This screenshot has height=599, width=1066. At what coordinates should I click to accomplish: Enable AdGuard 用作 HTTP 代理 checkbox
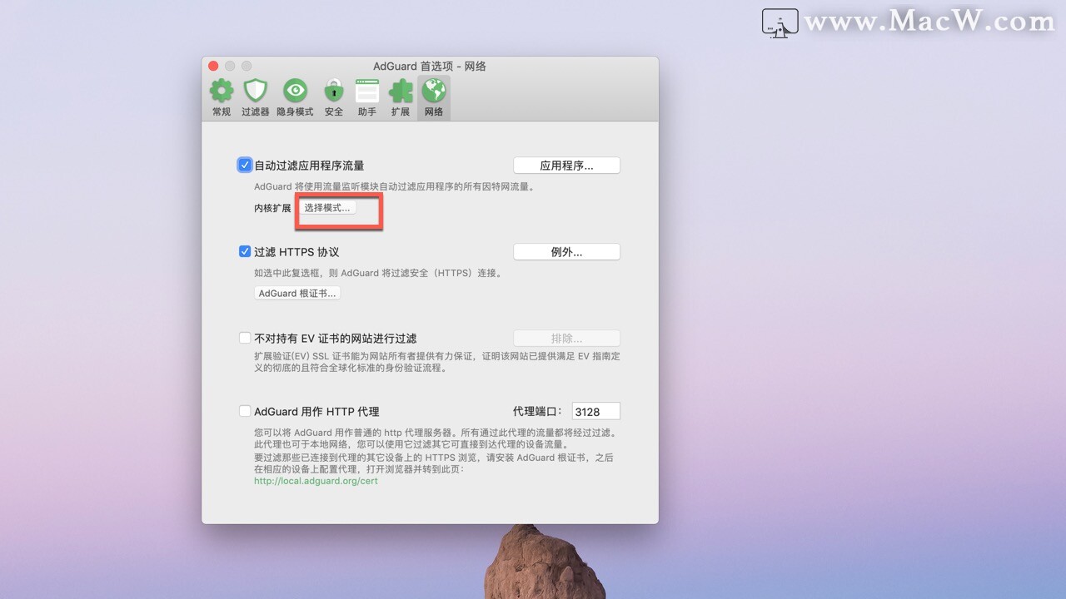[x=245, y=411]
